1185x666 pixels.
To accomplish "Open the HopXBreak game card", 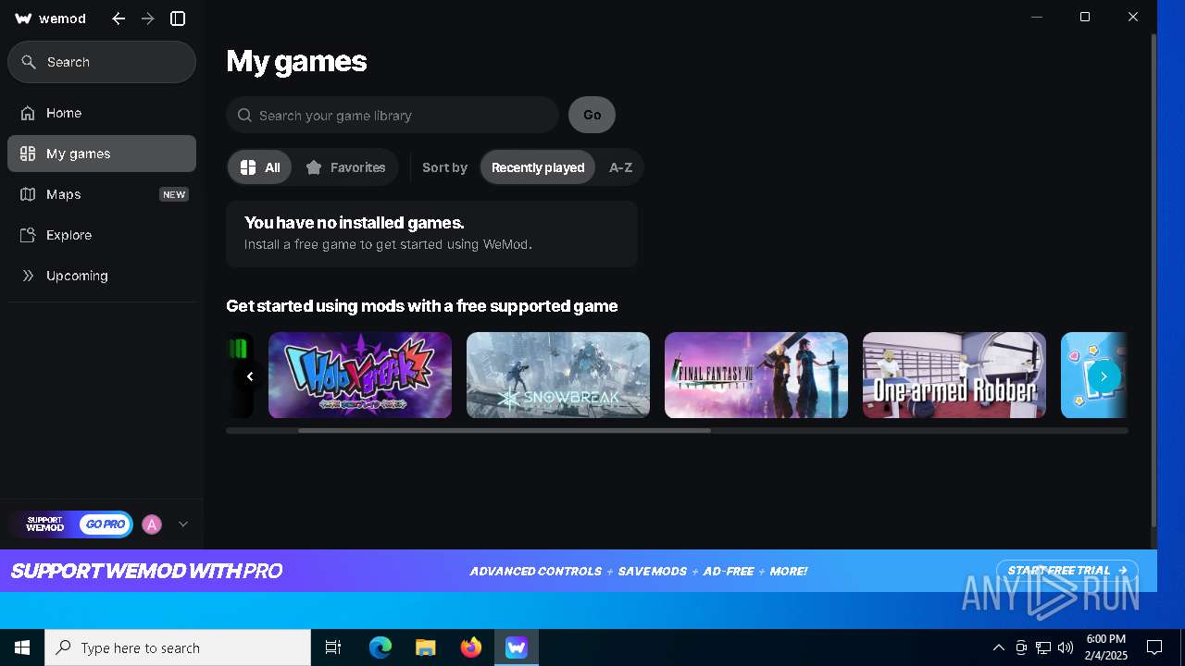I will pos(360,375).
